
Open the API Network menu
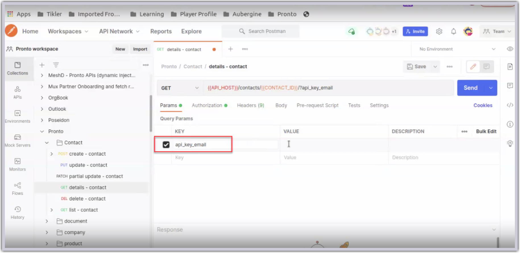click(x=119, y=31)
